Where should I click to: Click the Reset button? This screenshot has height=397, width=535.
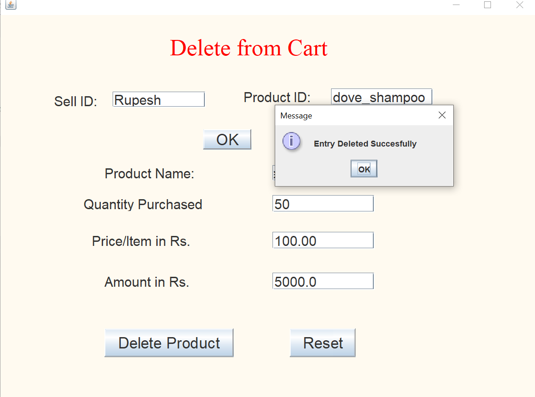pos(322,343)
